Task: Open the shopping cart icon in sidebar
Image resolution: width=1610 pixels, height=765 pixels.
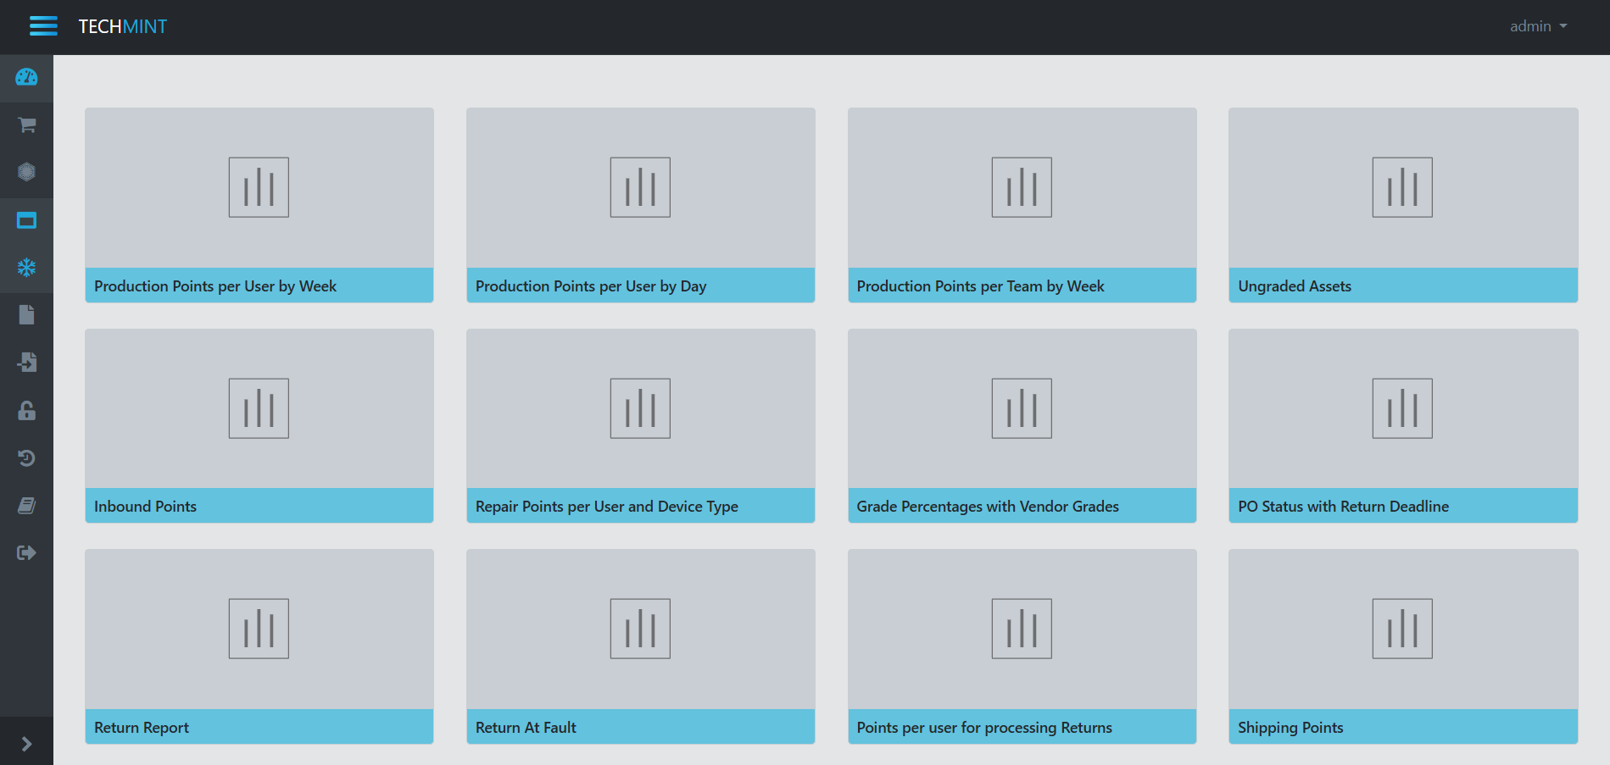Action: (x=26, y=125)
